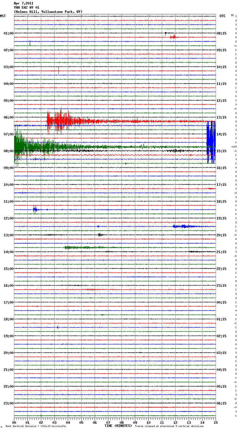Viewport: 238px width, 430px height.
Task: Click the '22:00' MST hour label
Action: click(9, 387)
